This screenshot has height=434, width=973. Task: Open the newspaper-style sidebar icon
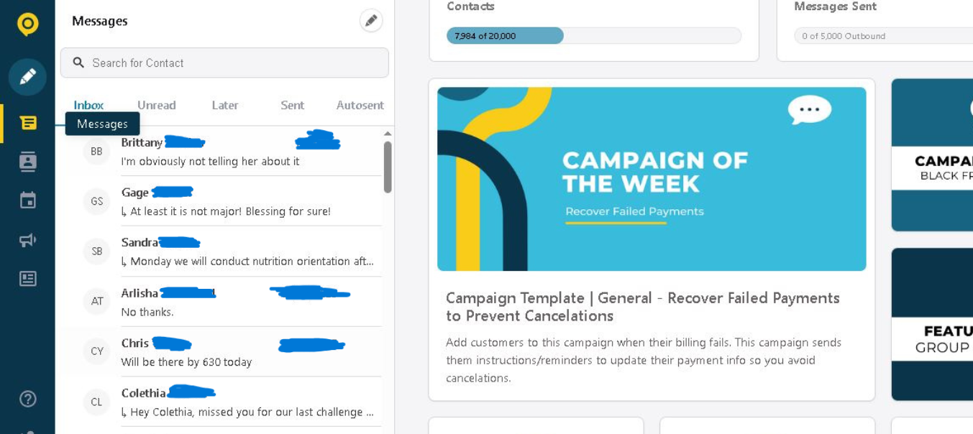coord(28,278)
